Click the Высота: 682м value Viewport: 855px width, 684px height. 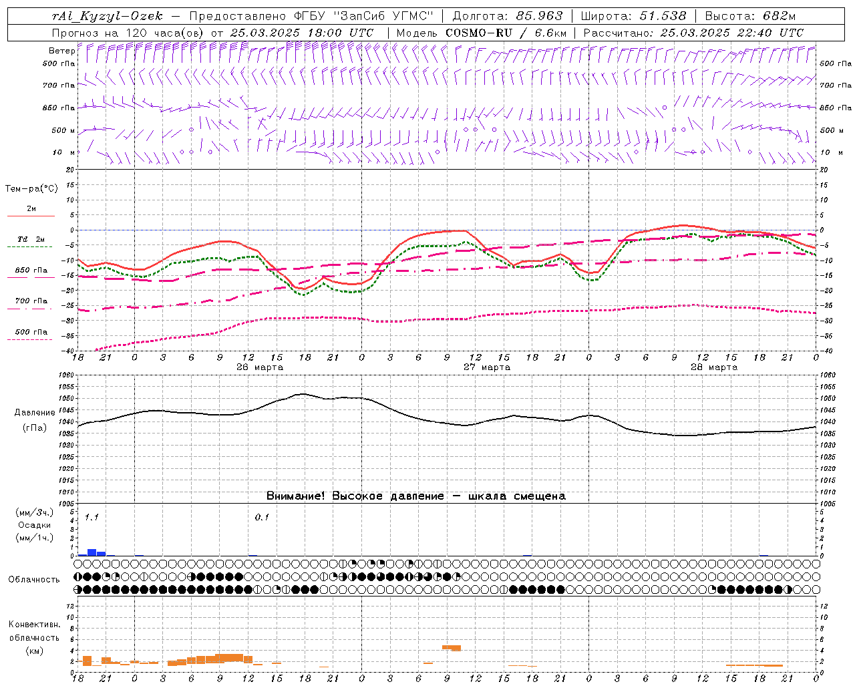click(750, 16)
